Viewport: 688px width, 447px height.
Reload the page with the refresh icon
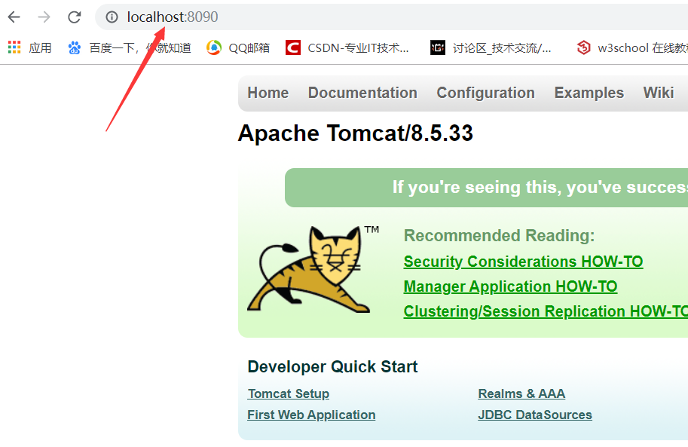(x=74, y=17)
